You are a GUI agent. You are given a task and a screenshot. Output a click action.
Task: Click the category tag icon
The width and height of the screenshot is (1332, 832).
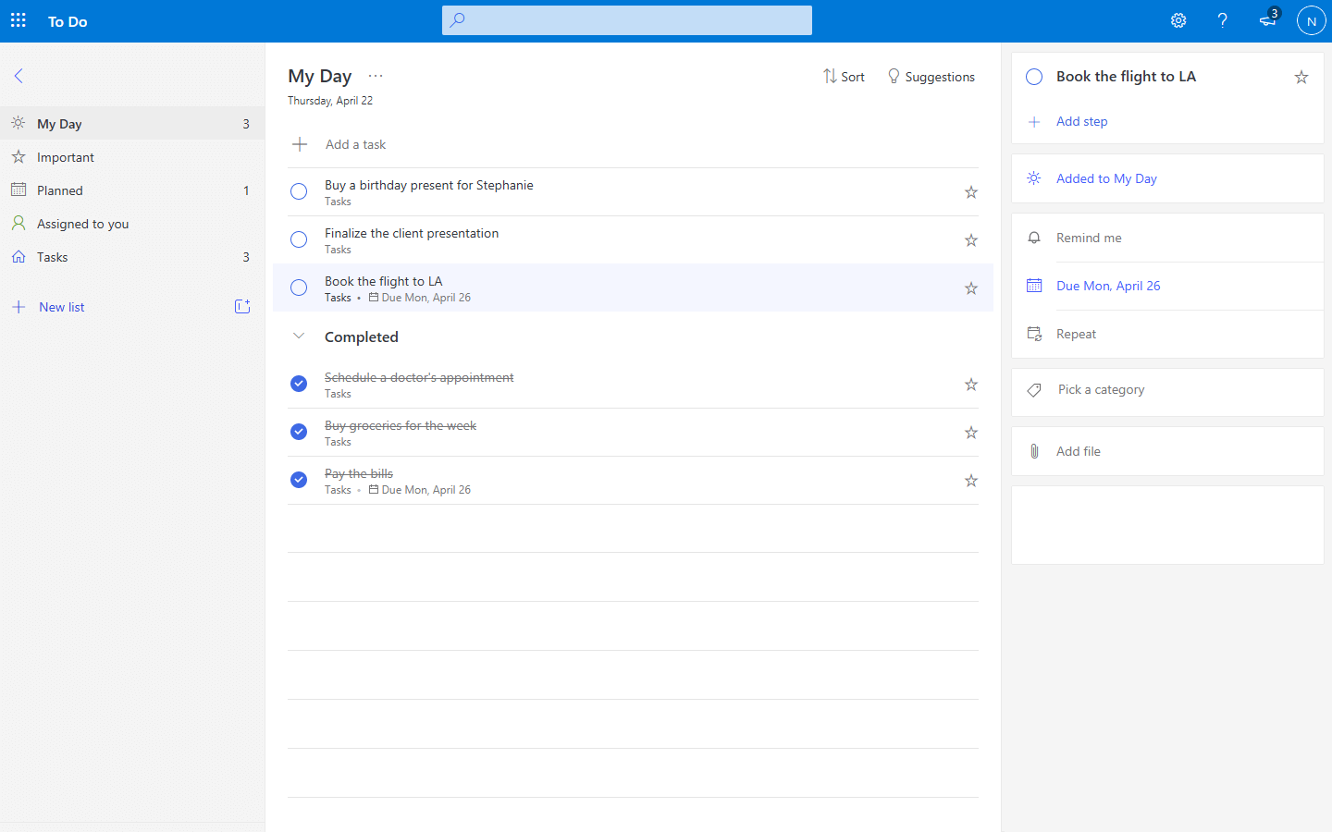pyautogui.click(x=1034, y=390)
